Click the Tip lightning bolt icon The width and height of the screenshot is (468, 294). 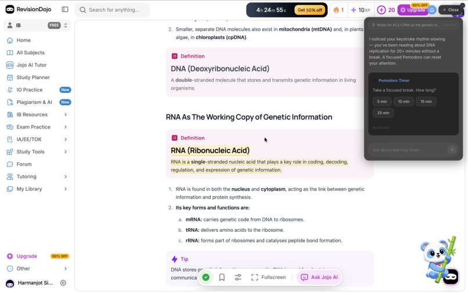(175, 259)
